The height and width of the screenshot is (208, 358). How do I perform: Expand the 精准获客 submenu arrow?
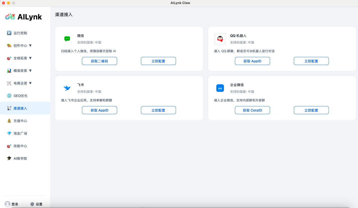coord(30,71)
